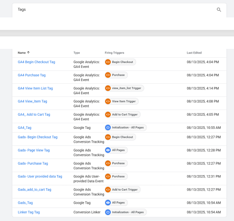Screen dimensions: 234x221
Task: Click Google Ads User-provided Data Event type
Action: point(89,179)
